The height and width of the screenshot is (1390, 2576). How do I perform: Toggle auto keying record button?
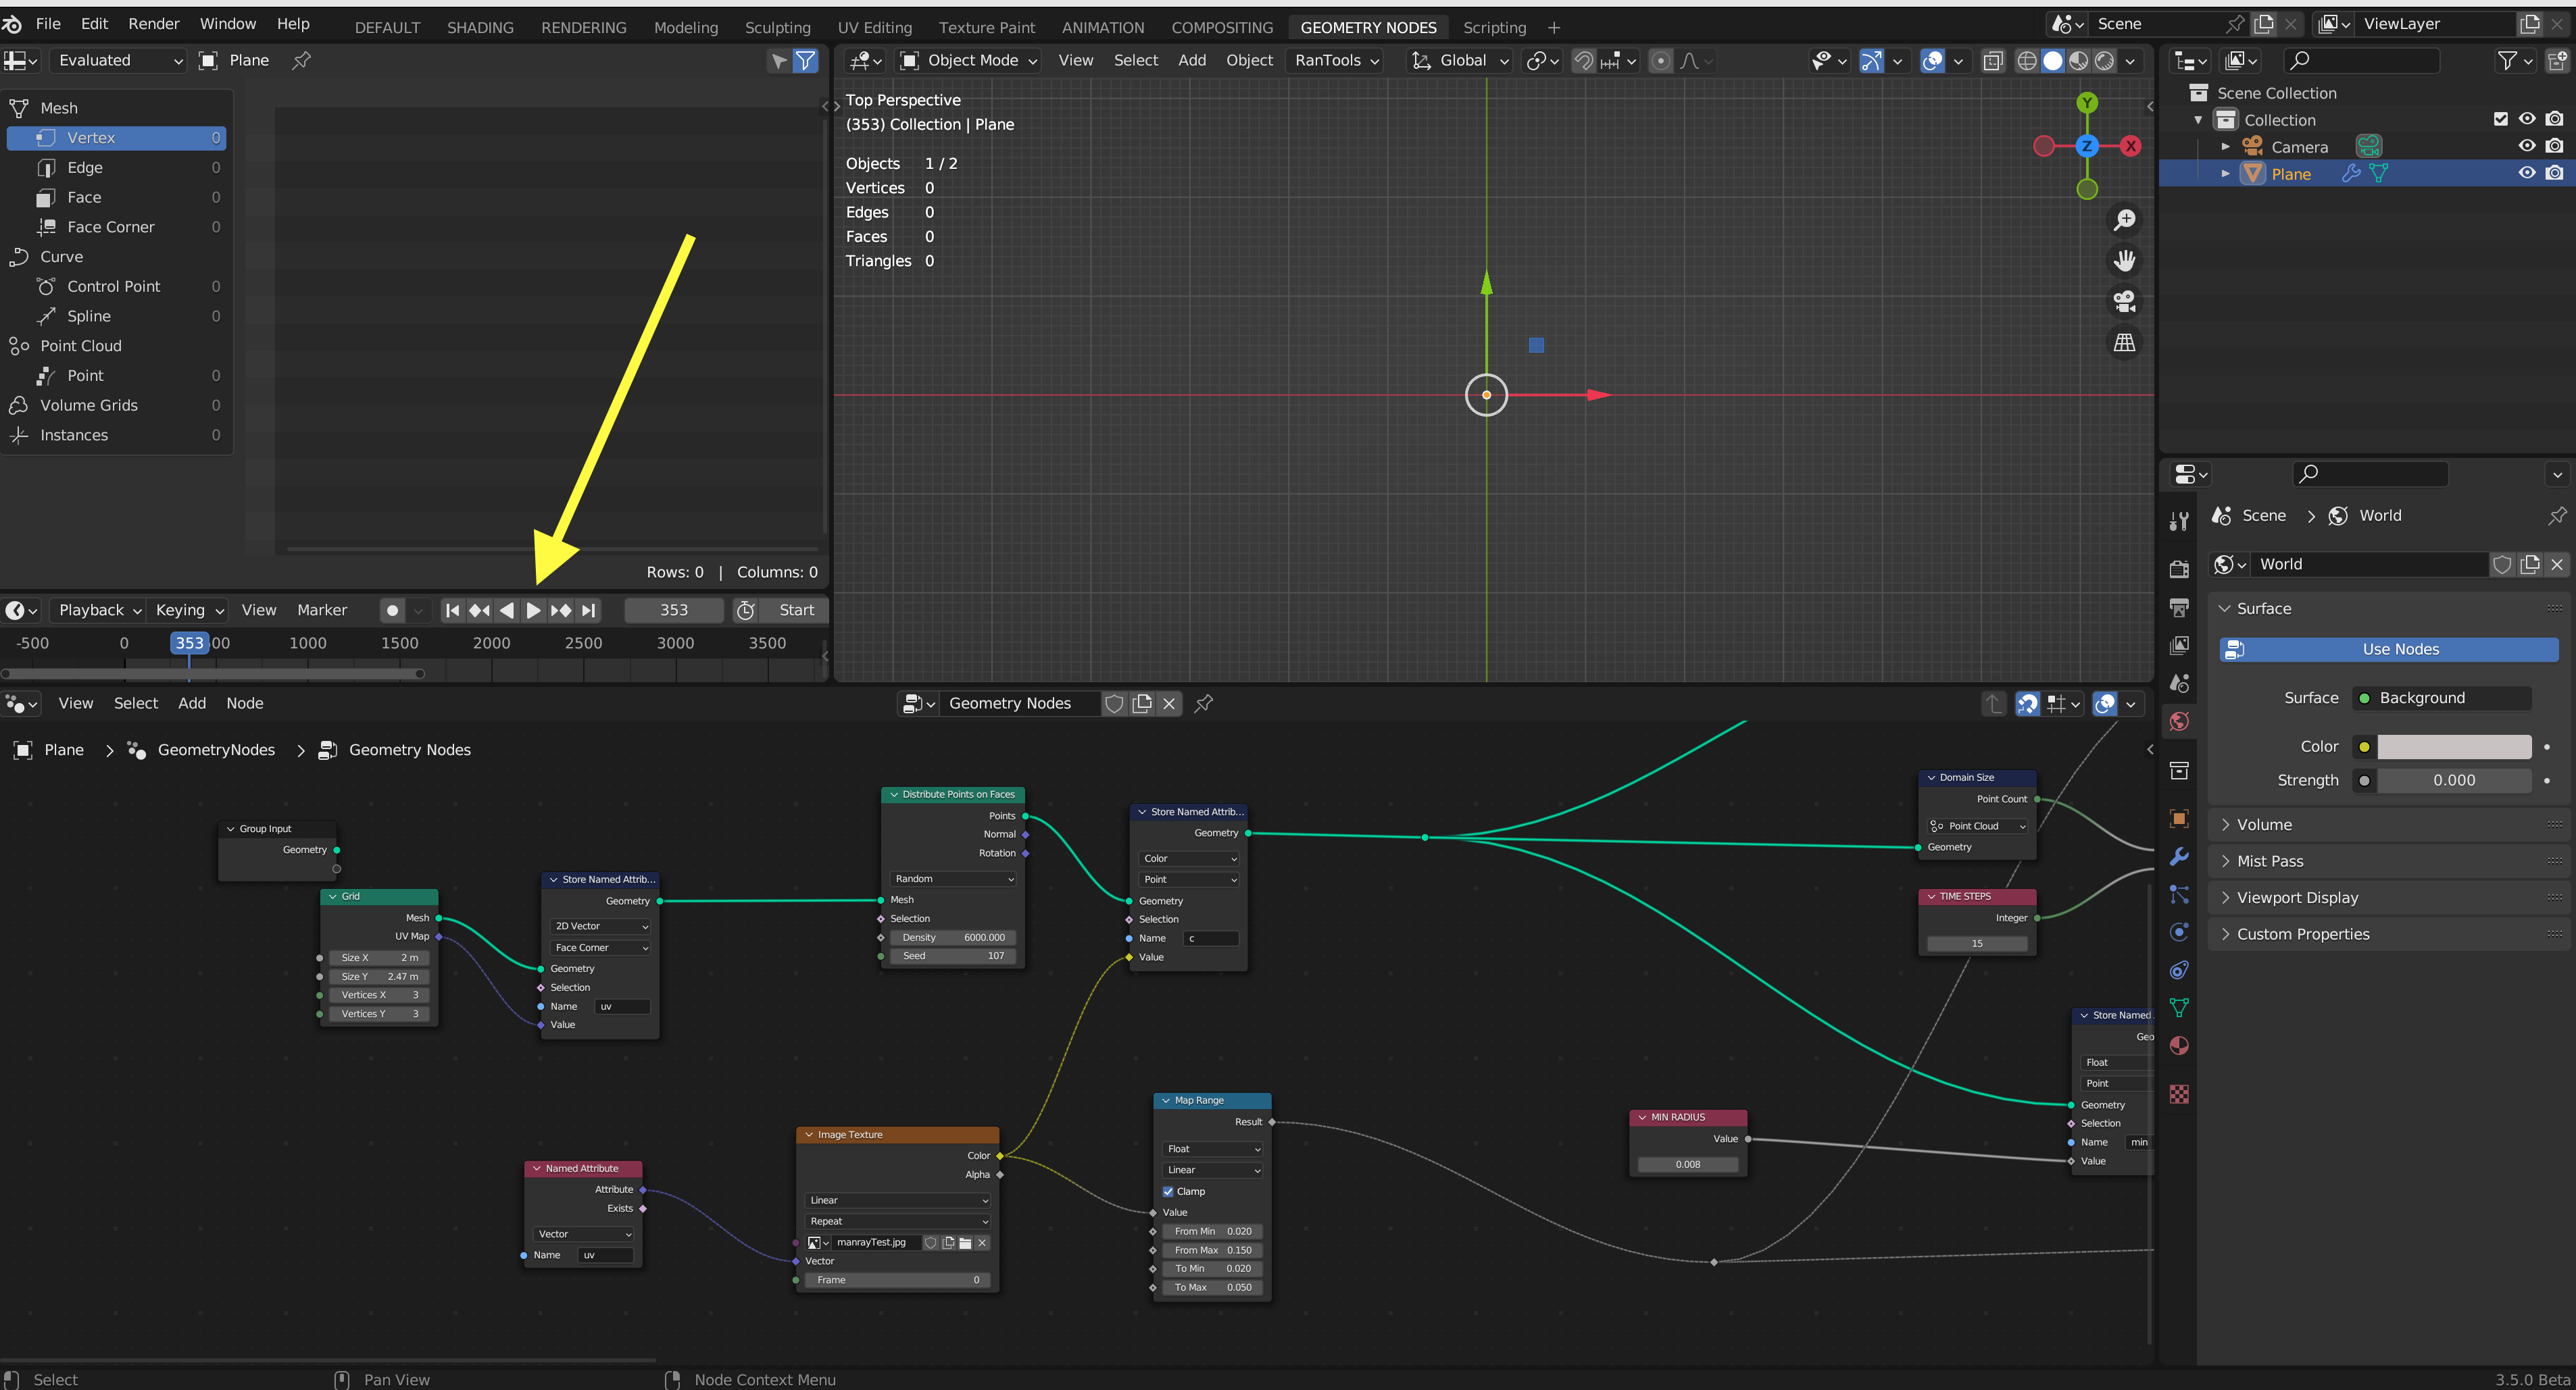coord(393,611)
